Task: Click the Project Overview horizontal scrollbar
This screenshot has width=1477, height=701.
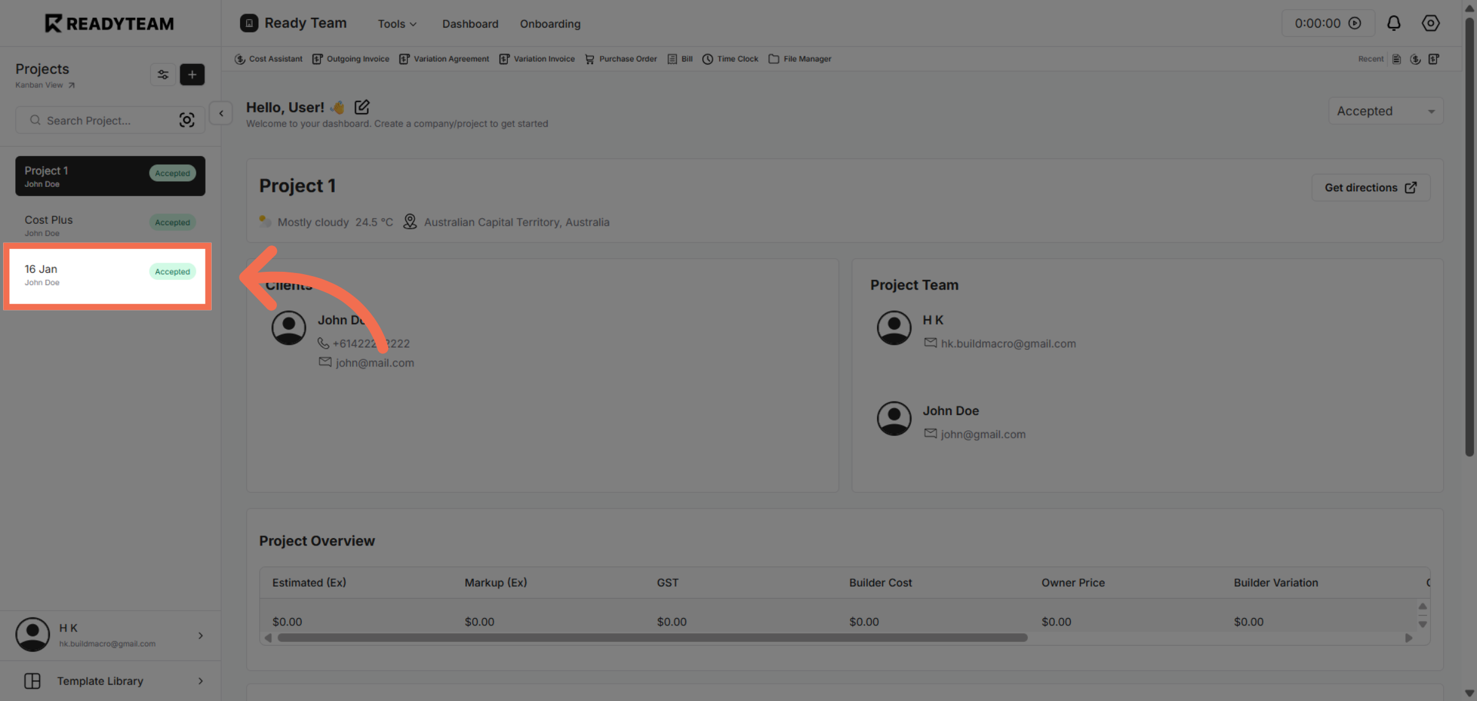Action: pyautogui.click(x=652, y=638)
